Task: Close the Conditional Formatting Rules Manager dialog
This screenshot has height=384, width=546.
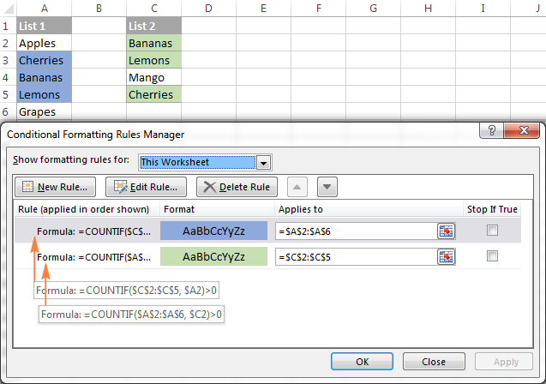Action: 522,133
